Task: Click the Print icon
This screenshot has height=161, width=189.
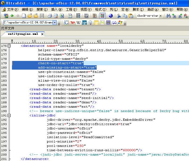Action: (50, 16)
